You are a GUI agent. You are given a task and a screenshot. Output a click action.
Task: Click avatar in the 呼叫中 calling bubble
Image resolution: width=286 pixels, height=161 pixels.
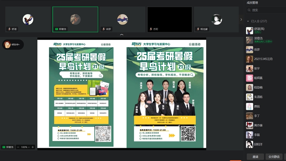point(7,44)
